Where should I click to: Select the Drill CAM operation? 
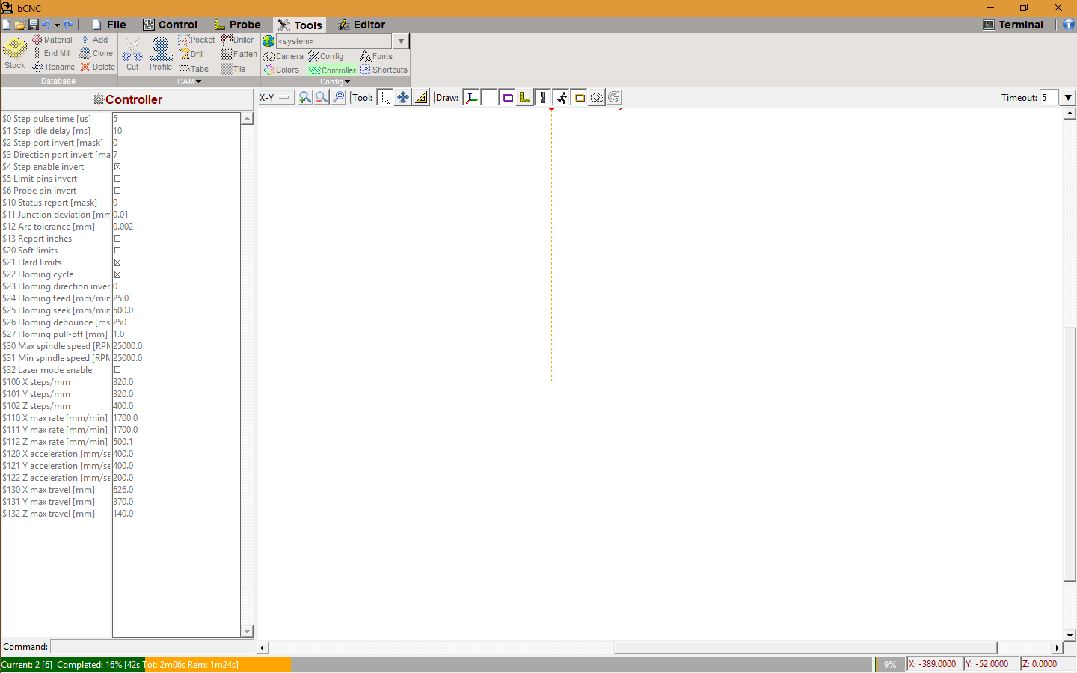coord(192,54)
